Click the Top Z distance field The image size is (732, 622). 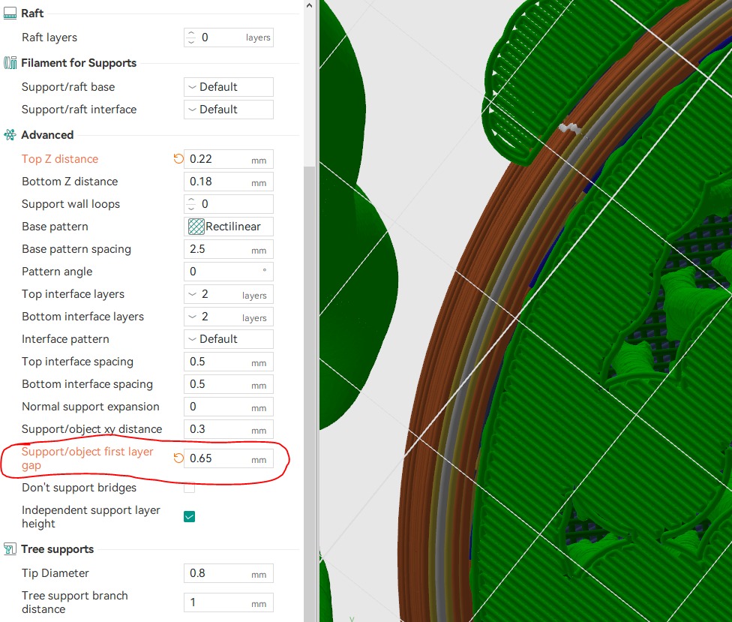click(x=228, y=159)
